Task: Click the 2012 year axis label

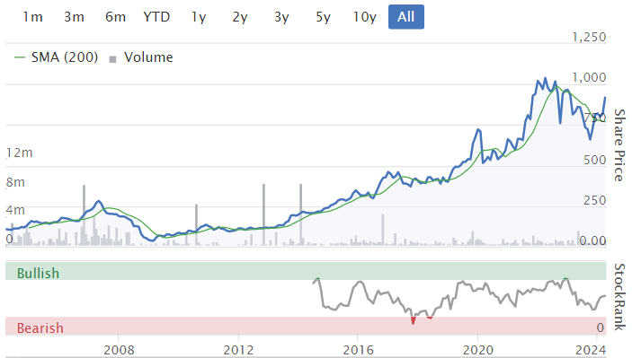Action: 238,350
